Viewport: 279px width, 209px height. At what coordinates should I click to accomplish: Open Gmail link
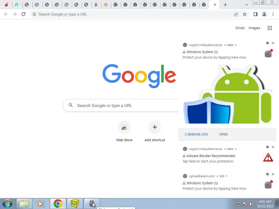coord(240,28)
